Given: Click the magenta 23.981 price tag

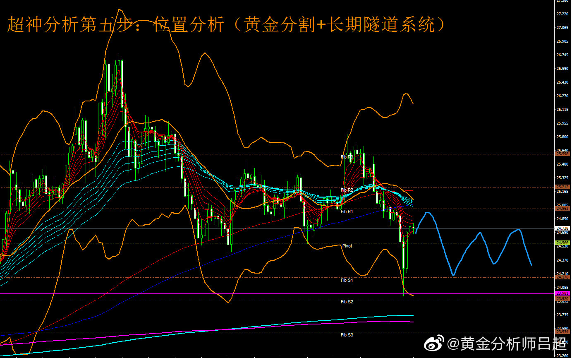Looking at the screenshot, I should [562, 293].
